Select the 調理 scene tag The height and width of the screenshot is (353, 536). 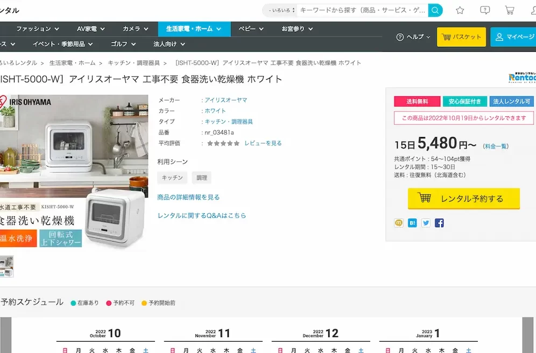pyautogui.click(x=202, y=178)
